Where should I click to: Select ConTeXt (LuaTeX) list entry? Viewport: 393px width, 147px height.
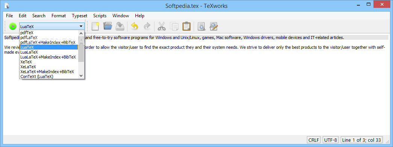49,76
